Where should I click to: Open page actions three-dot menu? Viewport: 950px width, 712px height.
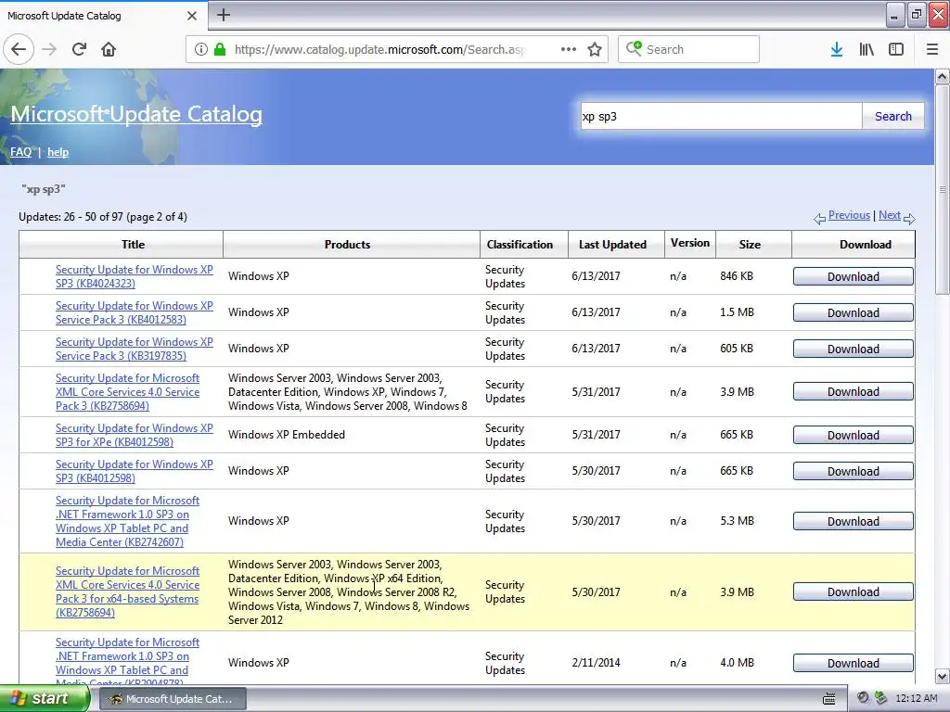pyautogui.click(x=569, y=50)
